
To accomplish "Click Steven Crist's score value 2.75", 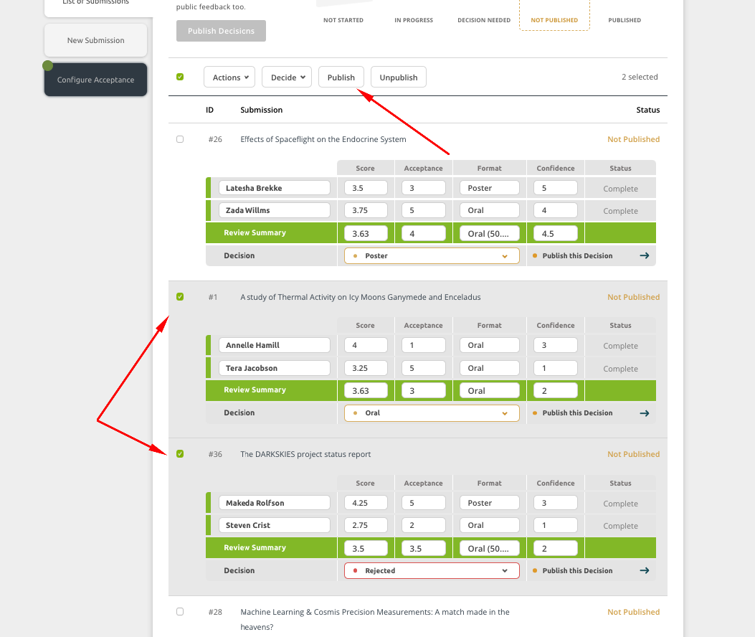I will 366,525.
